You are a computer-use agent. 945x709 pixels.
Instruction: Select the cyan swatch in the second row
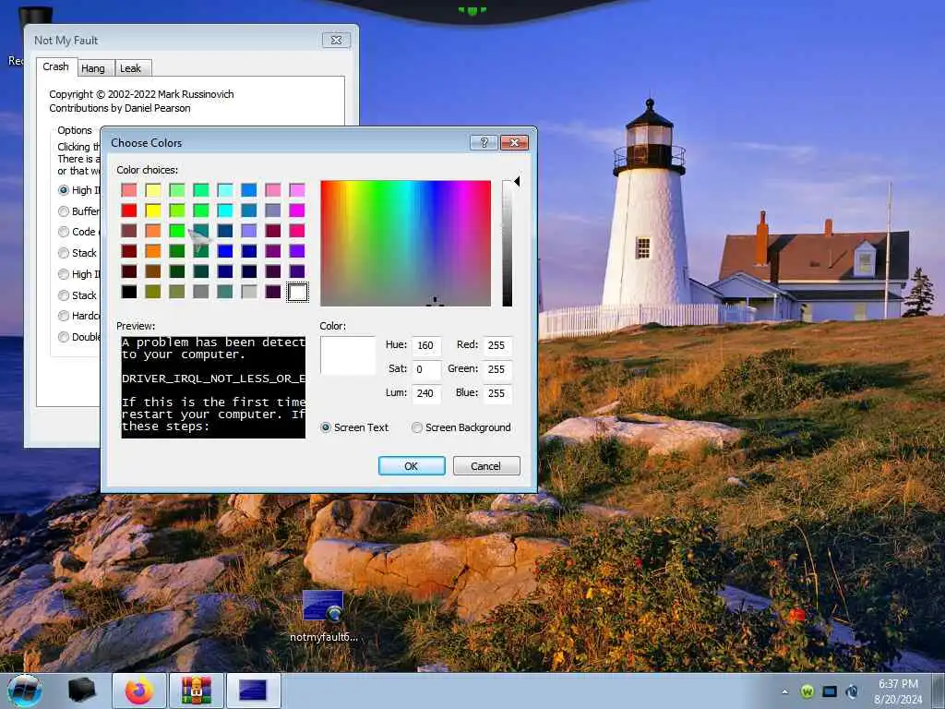225,210
